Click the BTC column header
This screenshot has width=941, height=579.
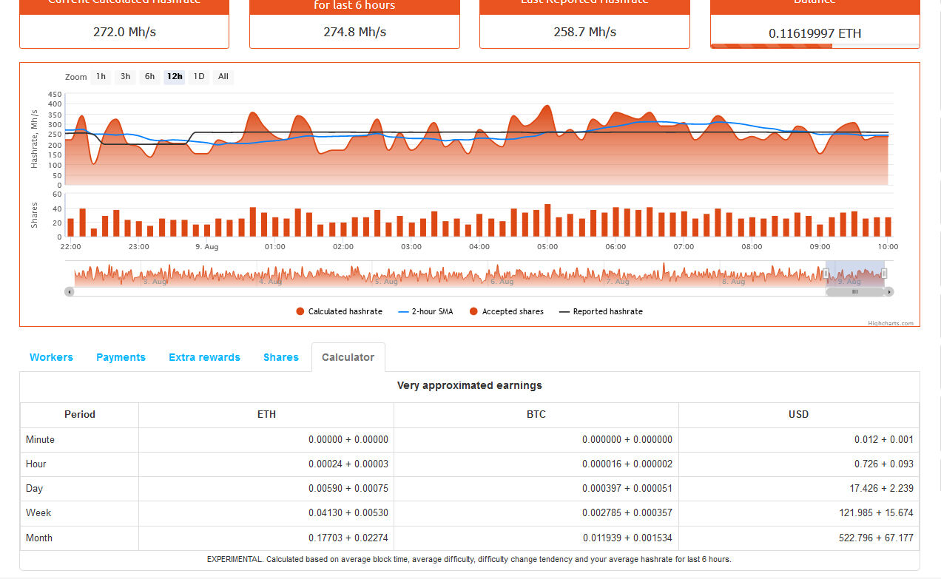(x=536, y=415)
